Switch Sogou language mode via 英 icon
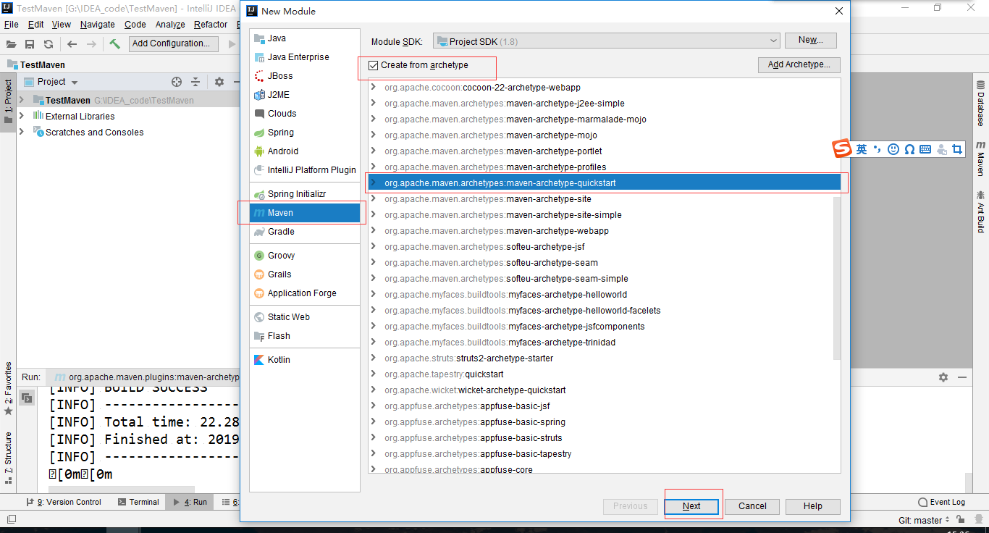 click(x=862, y=149)
